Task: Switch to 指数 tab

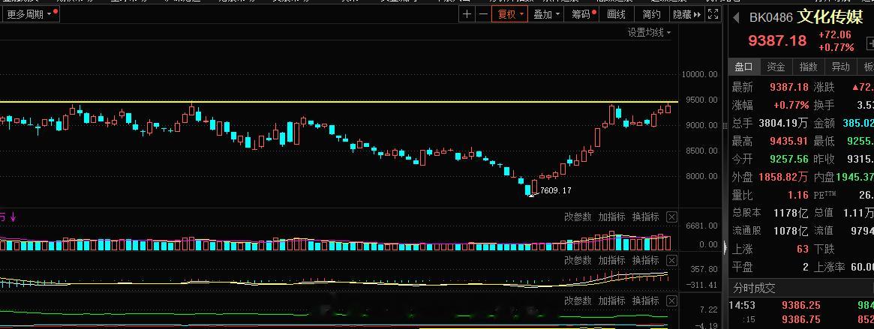Action: 808,67
